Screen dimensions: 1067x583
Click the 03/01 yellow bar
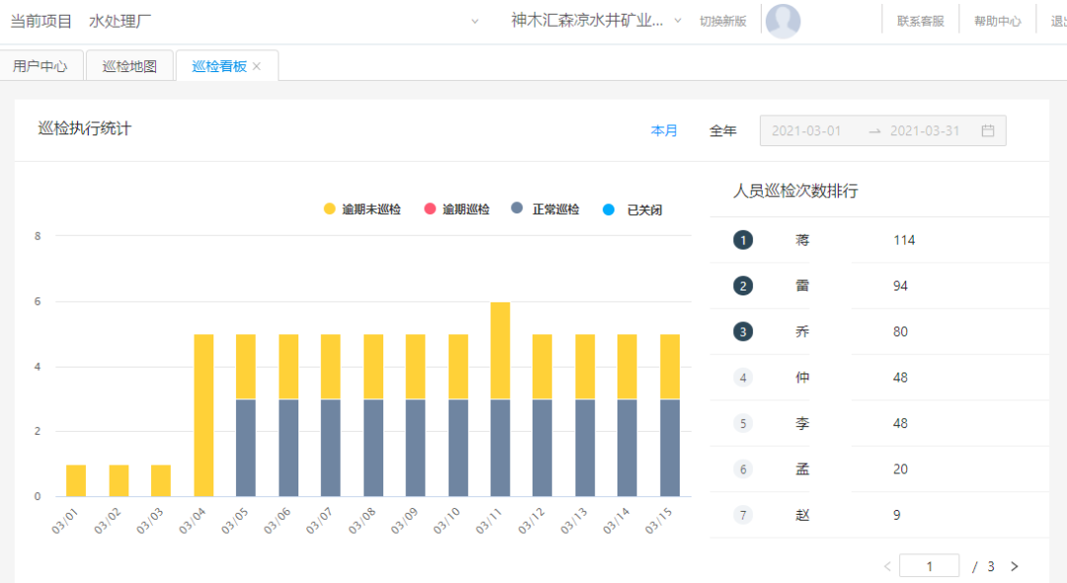click(x=76, y=480)
